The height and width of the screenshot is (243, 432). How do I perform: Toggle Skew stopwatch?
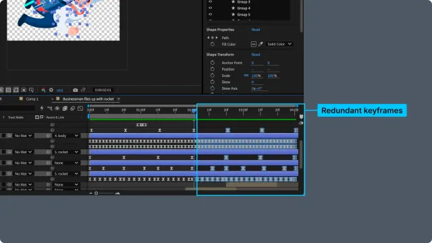pos(212,82)
